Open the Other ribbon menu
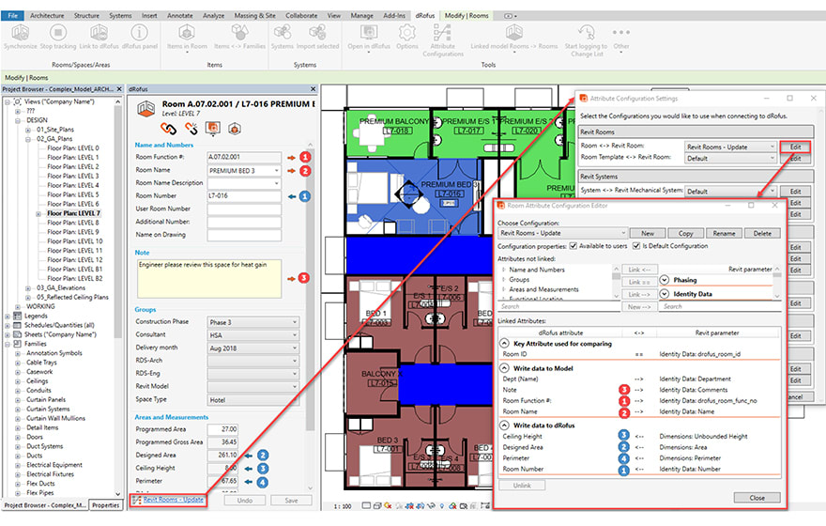Screen dimensions: 826x526 (621, 39)
